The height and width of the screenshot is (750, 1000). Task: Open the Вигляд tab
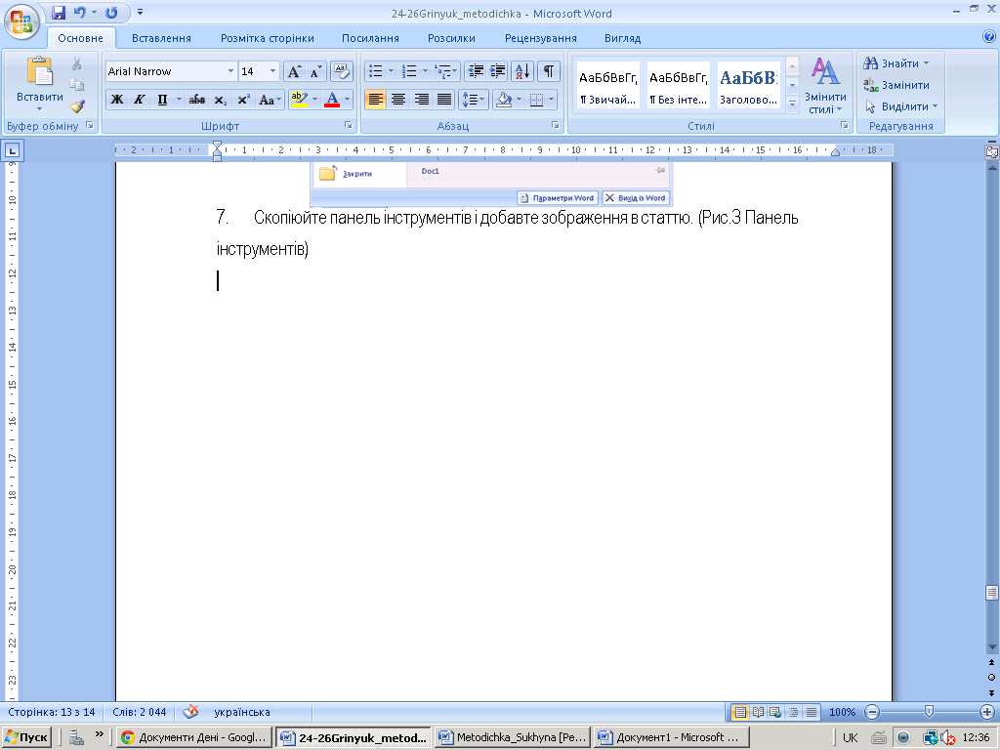click(622, 38)
